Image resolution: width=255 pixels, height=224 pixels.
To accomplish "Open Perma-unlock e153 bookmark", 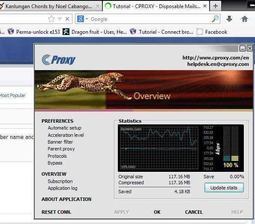I will (x=34, y=32).
